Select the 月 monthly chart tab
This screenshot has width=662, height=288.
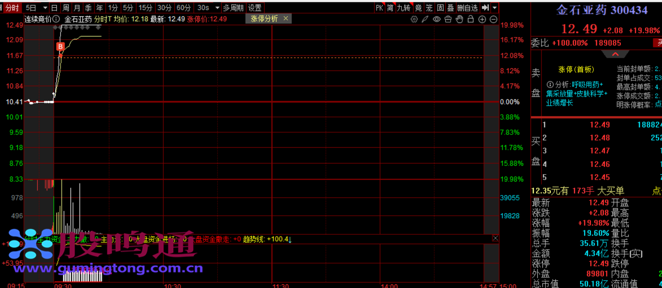point(77,8)
